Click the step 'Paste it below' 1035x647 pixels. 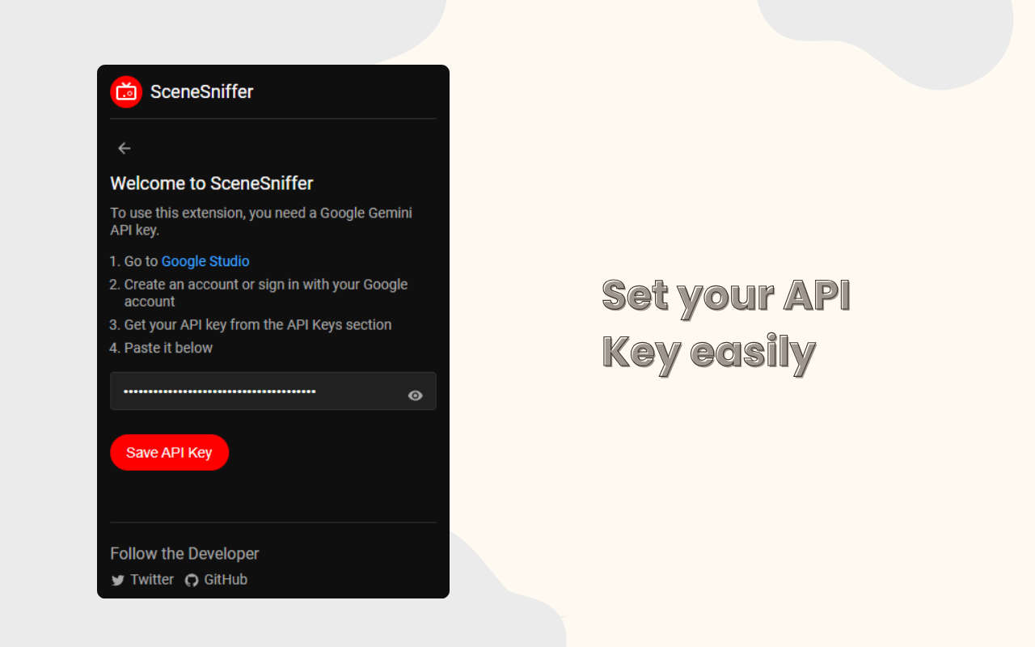(x=168, y=348)
